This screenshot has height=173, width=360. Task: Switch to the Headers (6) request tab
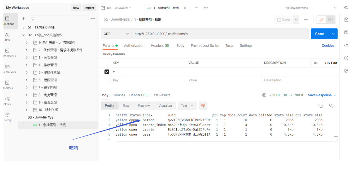tap(160, 46)
